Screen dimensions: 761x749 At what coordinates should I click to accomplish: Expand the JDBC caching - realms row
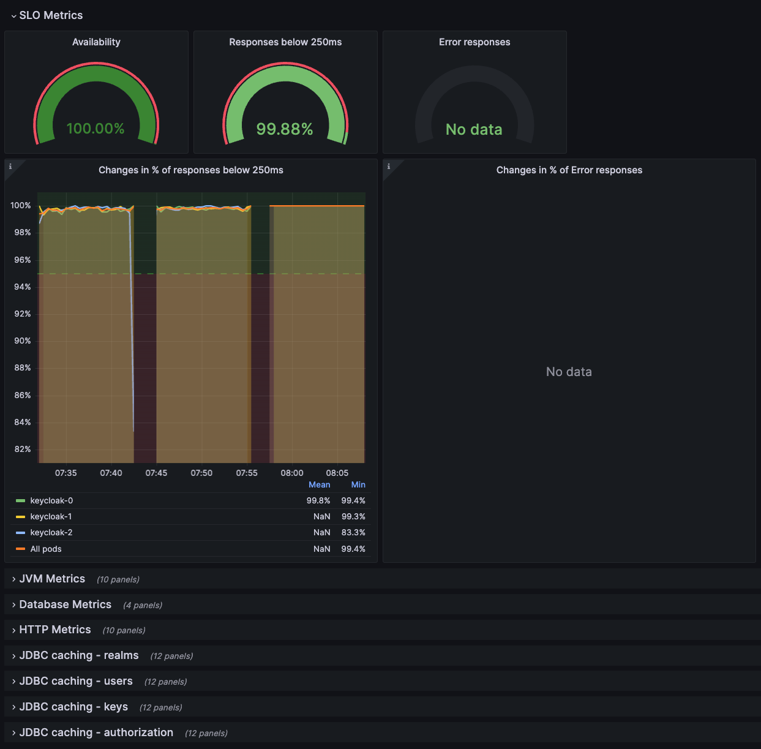pyautogui.click(x=78, y=655)
